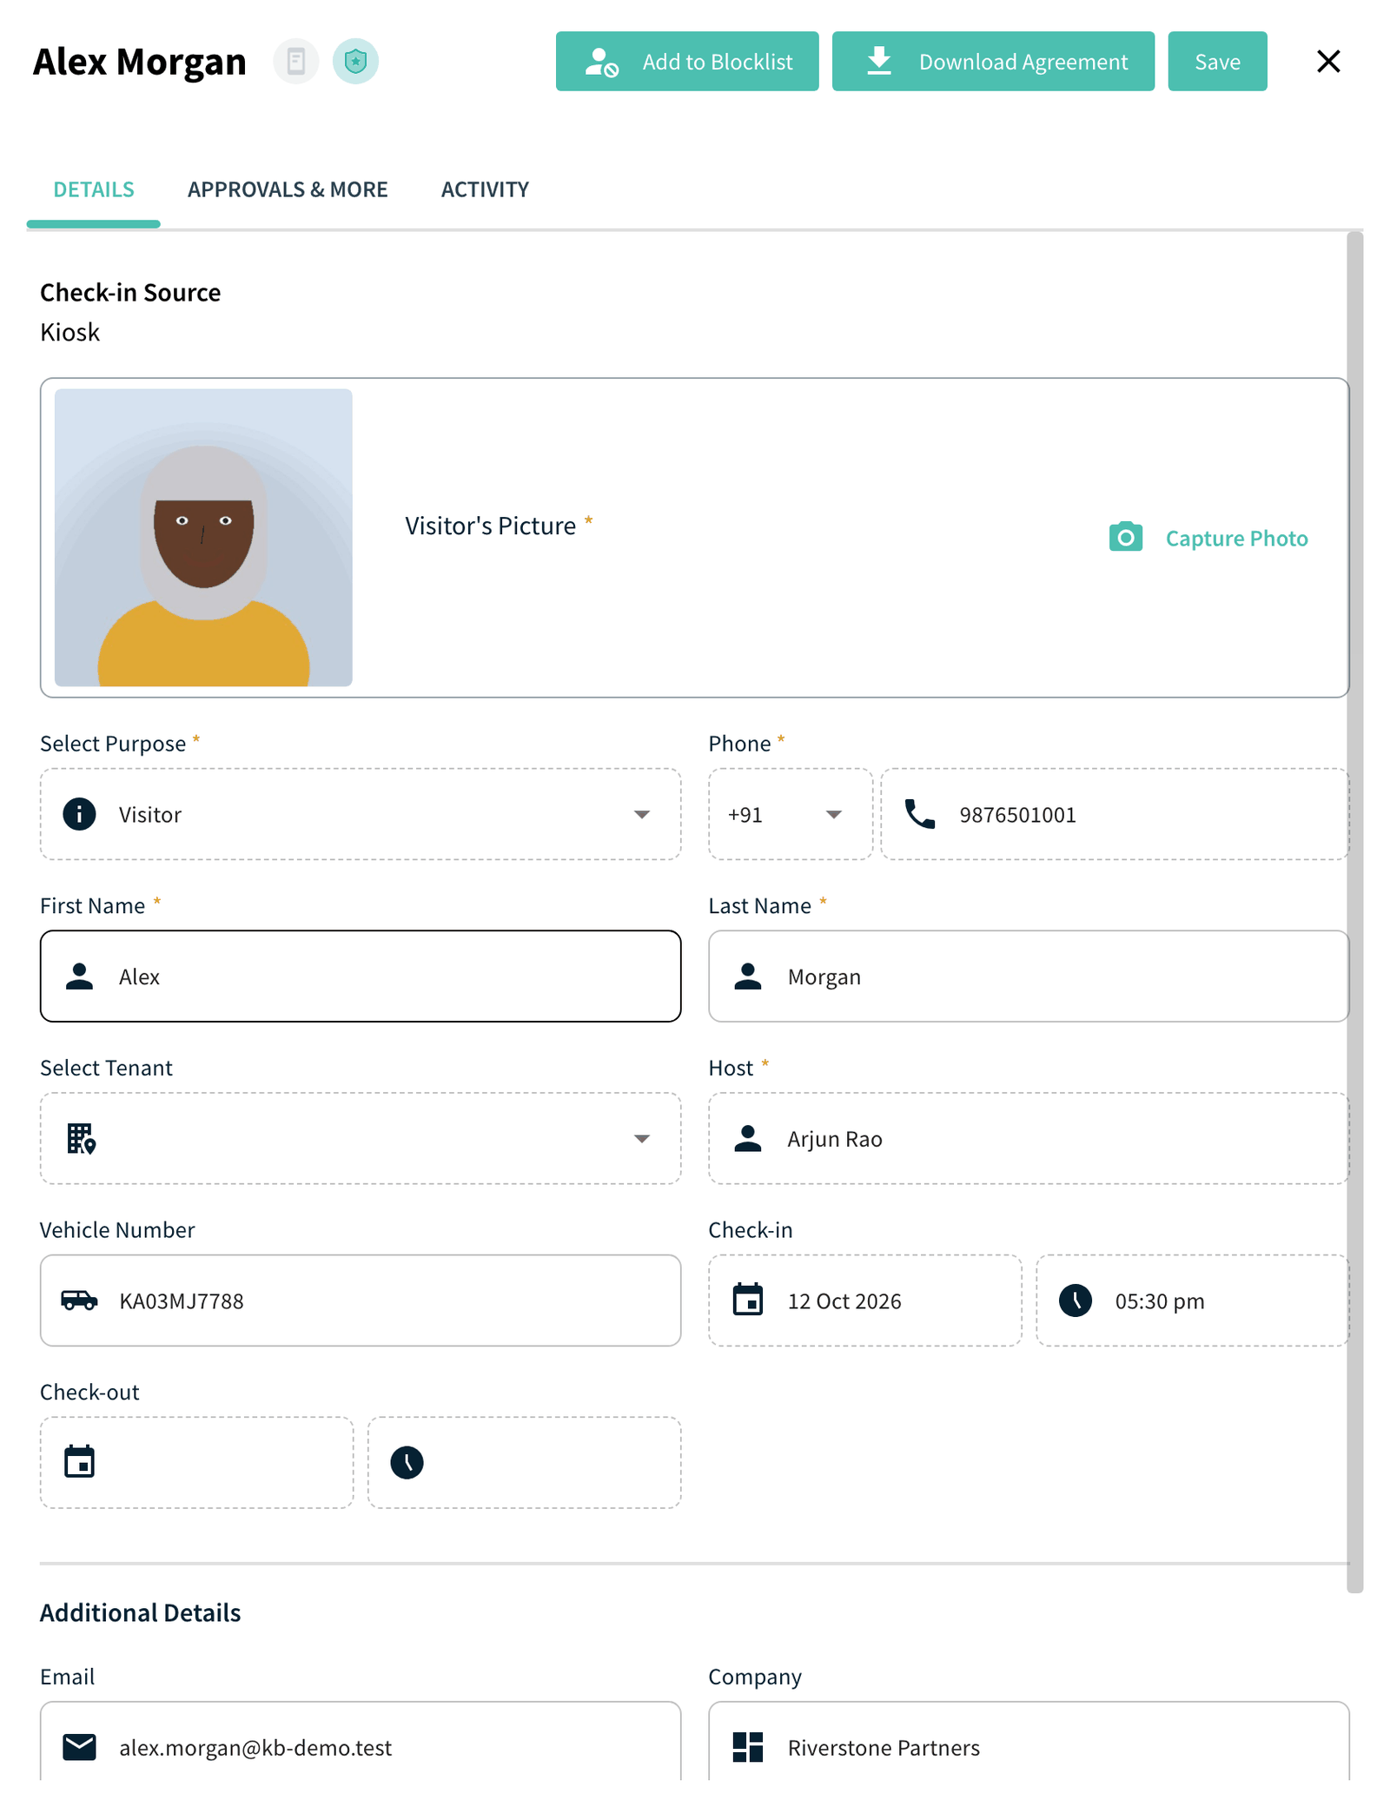Click the phone number 9876501001 field

coord(1115,814)
